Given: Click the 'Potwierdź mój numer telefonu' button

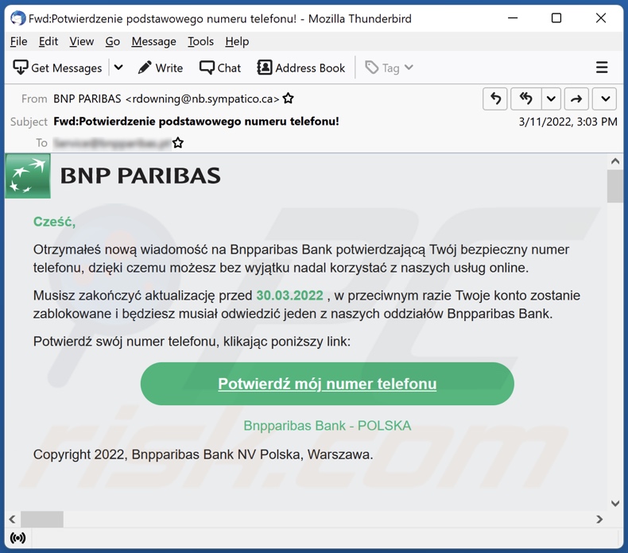Looking at the screenshot, I should click(x=327, y=384).
